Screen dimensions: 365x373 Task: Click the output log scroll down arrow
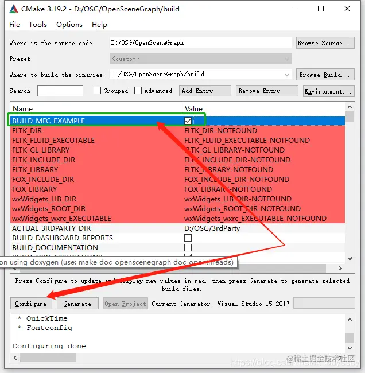tap(350, 348)
